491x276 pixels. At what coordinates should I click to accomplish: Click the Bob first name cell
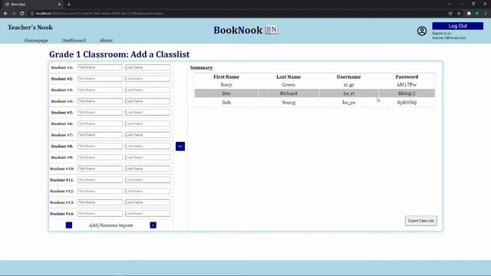226,103
